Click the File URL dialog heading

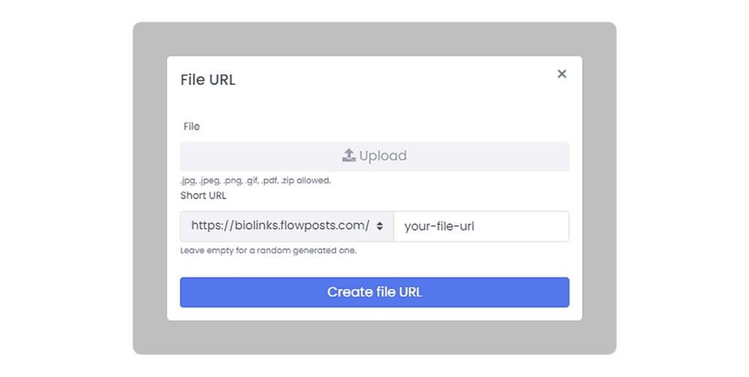(x=208, y=80)
